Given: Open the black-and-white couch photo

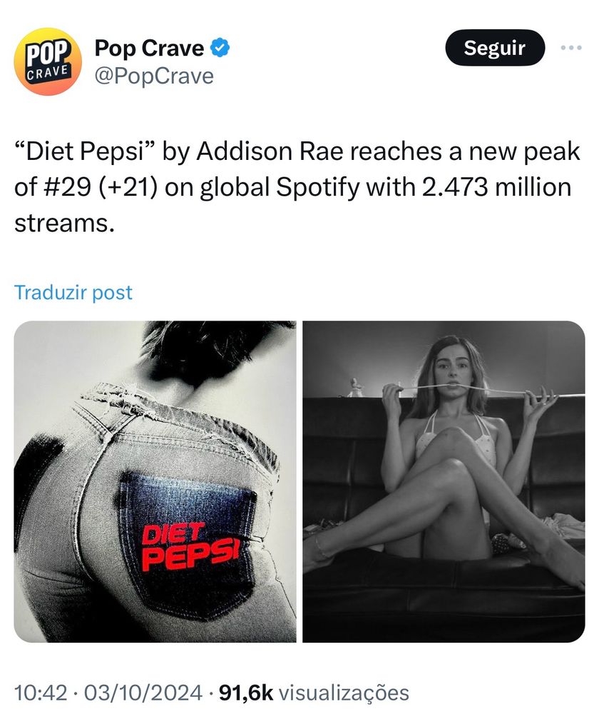Looking at the screenshot, I should (444, 481).
